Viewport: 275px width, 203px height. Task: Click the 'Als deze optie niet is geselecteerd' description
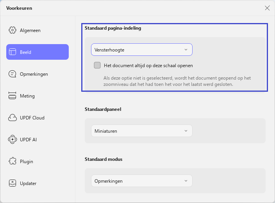pyautogui.click(x=177, y=81)
